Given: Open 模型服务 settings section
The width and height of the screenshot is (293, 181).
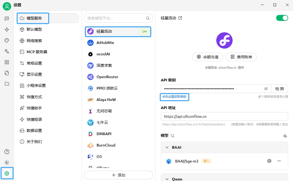Looking at the screenshot, I should 48,18.
